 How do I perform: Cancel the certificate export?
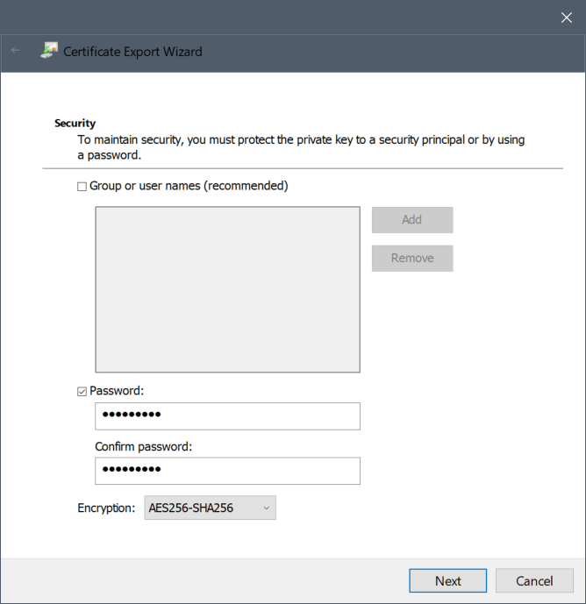[534, 580]
